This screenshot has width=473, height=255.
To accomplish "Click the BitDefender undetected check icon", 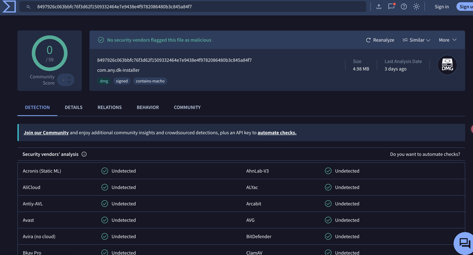I will pos(328,237).
